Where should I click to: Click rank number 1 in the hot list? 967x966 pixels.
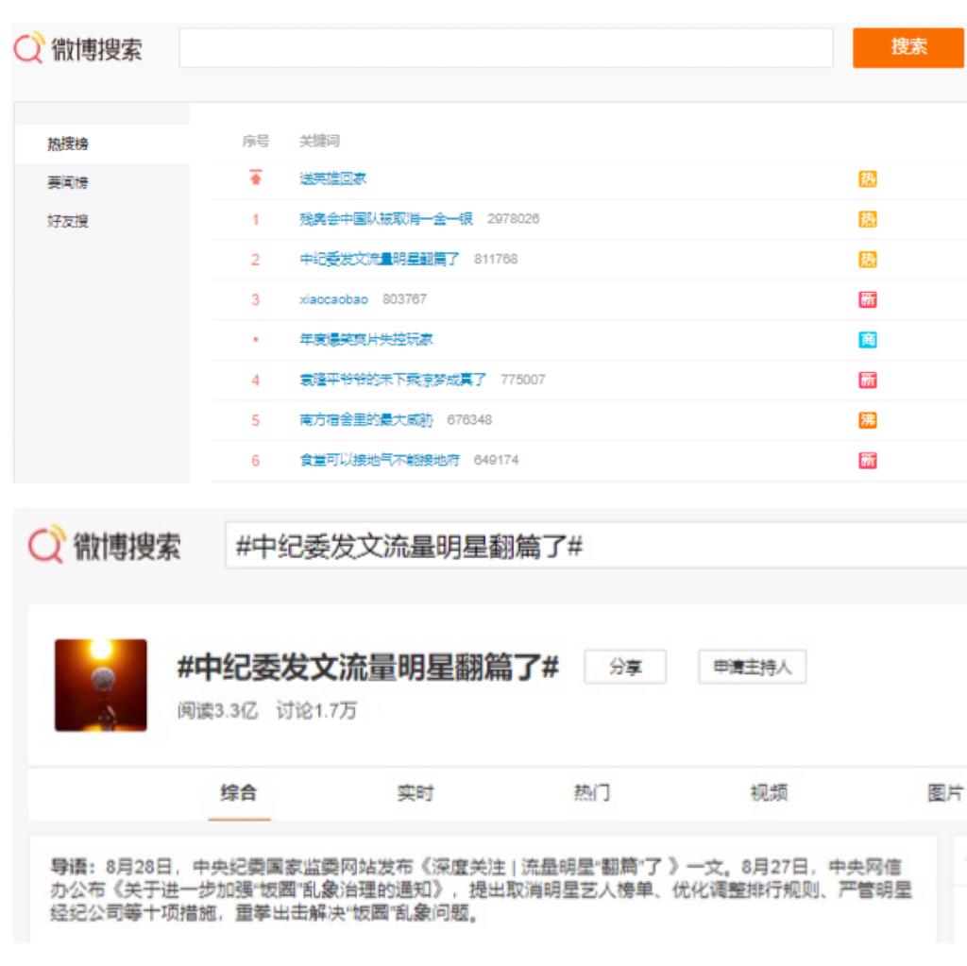(x=255, y=219)
